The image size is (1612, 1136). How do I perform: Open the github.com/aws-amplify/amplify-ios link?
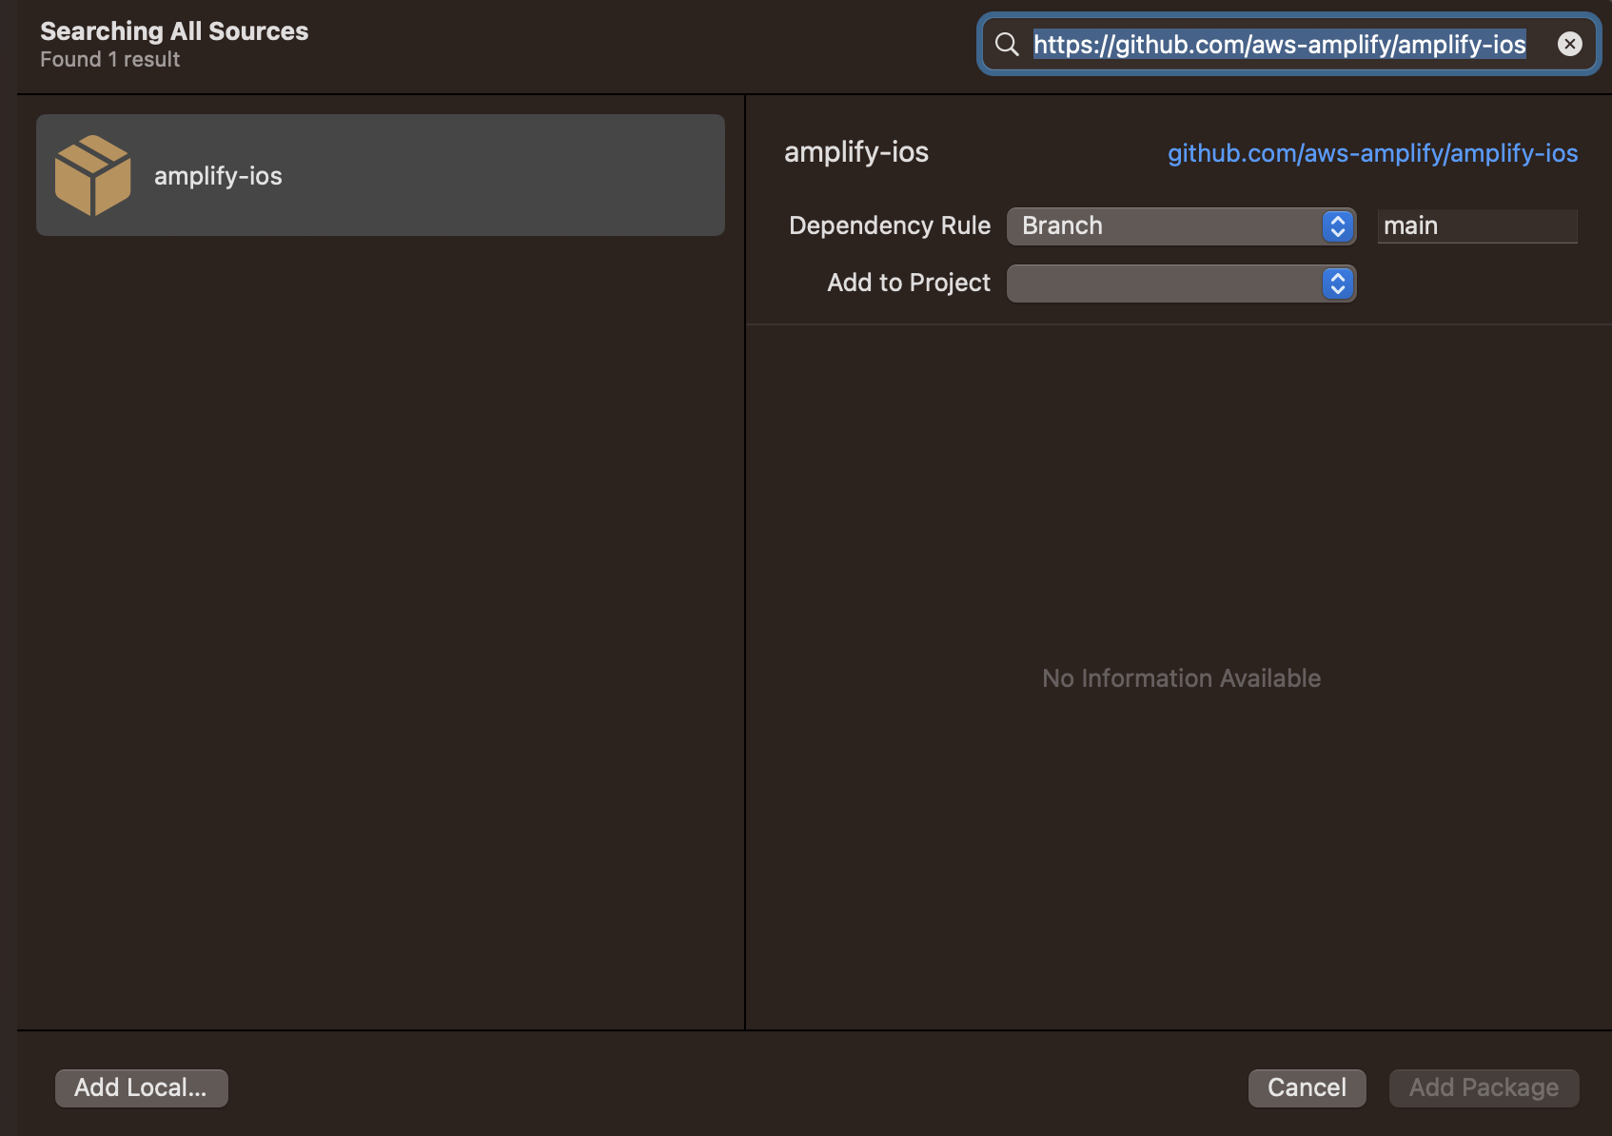(1372, 153)
